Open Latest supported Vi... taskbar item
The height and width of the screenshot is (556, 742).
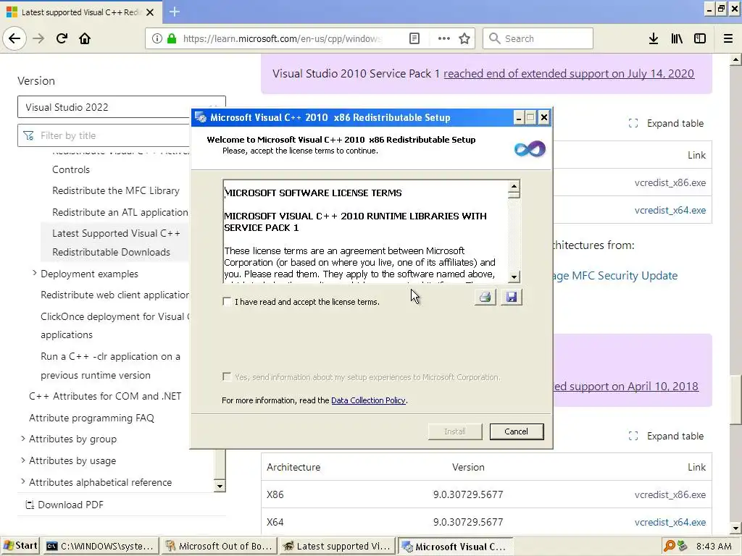pyautogui.click(x=338, y=546)
